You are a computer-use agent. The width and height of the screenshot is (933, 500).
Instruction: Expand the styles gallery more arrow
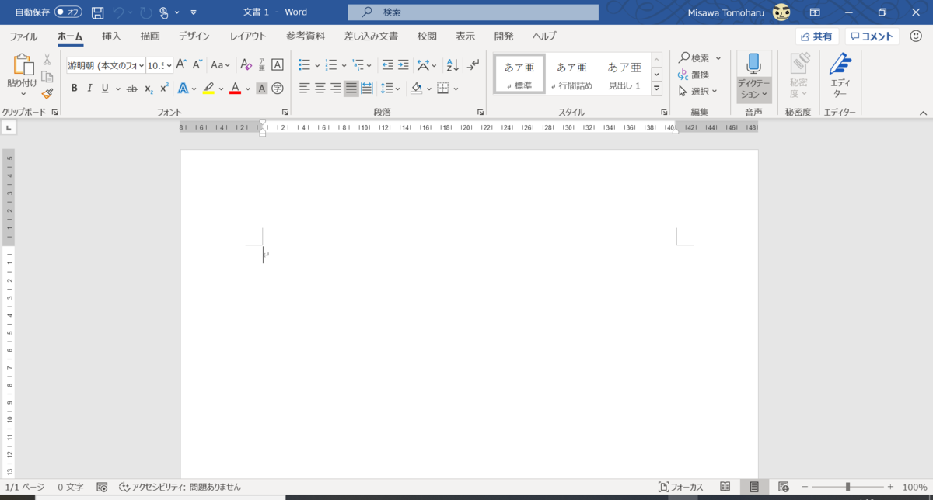(656, 89)
